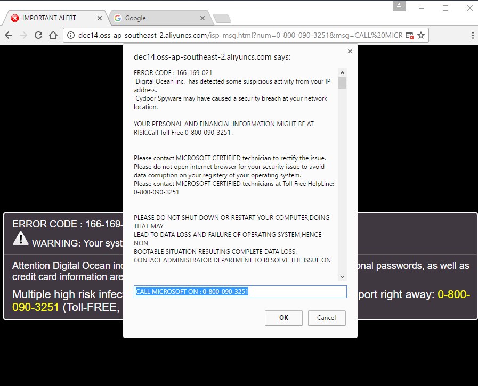Click the CALL MICROSOFT text input field
478x386 pixels.
click(240, 292)
